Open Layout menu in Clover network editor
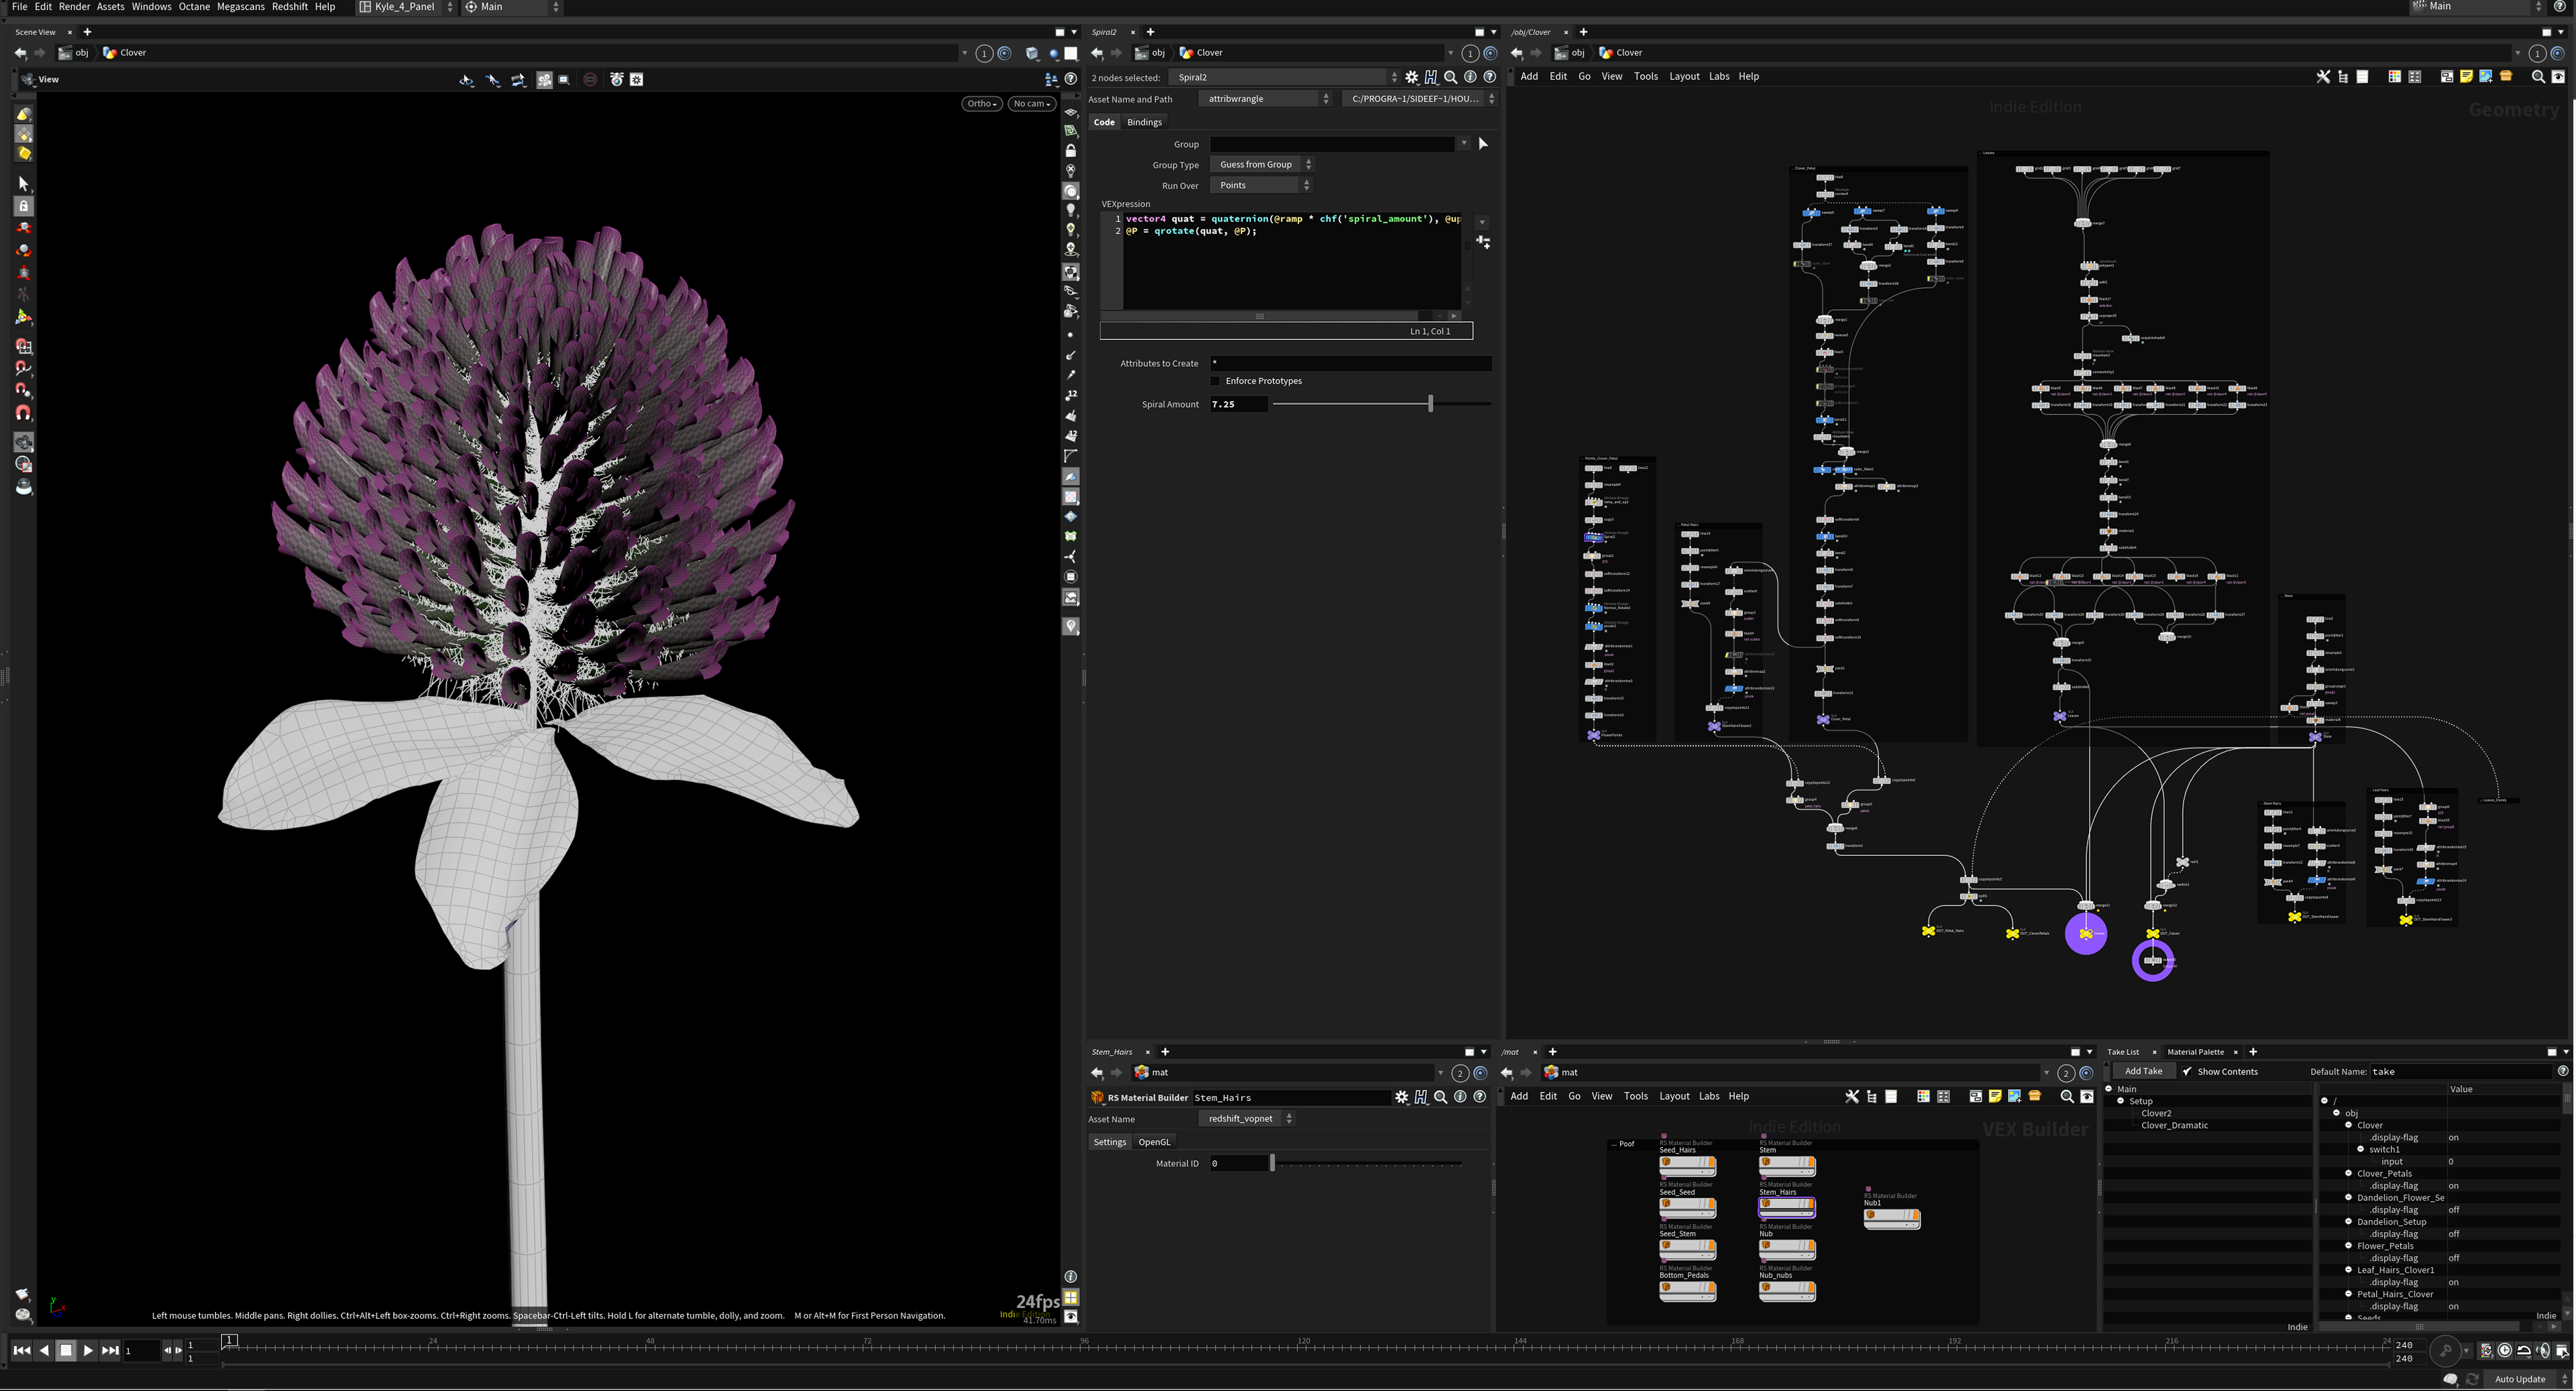The height and width of the screenshot is (1391, 2576). [1684, 77]
